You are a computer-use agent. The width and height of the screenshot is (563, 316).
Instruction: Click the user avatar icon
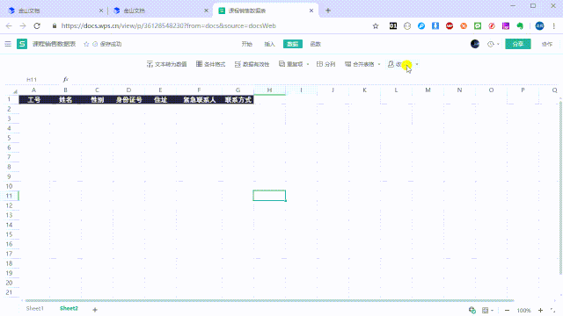[475, 44]
